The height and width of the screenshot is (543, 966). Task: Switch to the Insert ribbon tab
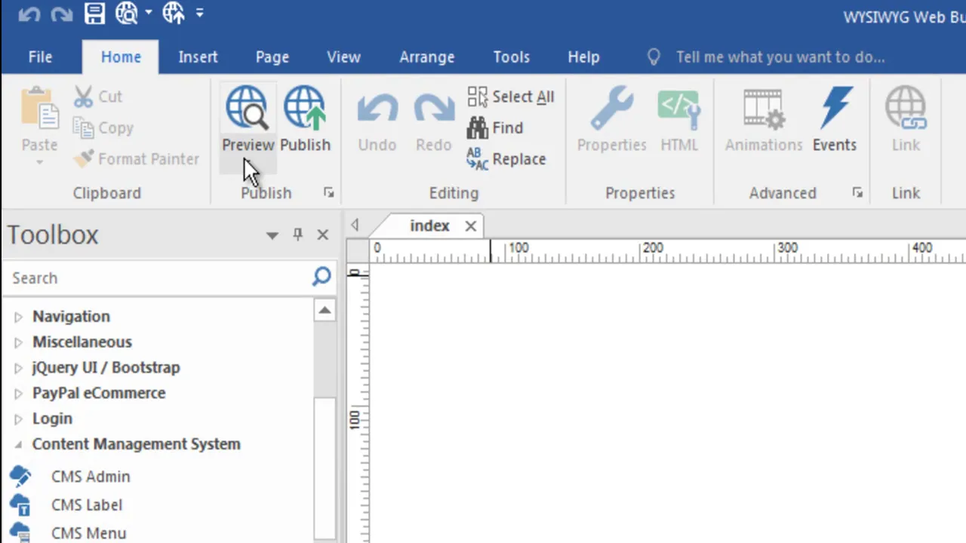[198, 57]
